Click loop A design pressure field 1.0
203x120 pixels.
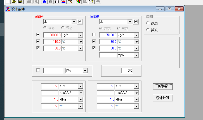pyautogui.click(x=50, y=99)
